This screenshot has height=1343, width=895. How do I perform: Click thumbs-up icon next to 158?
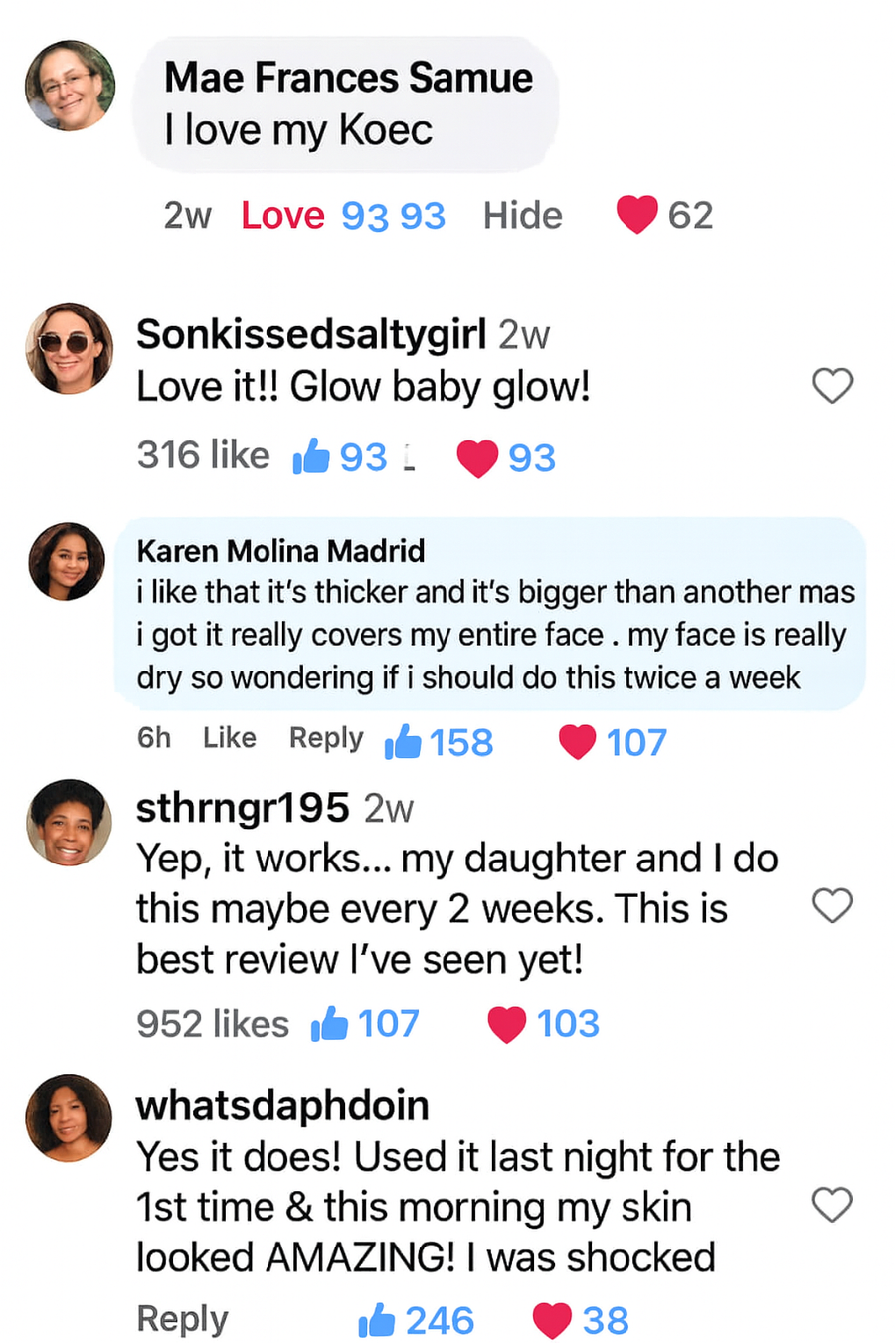403,742
